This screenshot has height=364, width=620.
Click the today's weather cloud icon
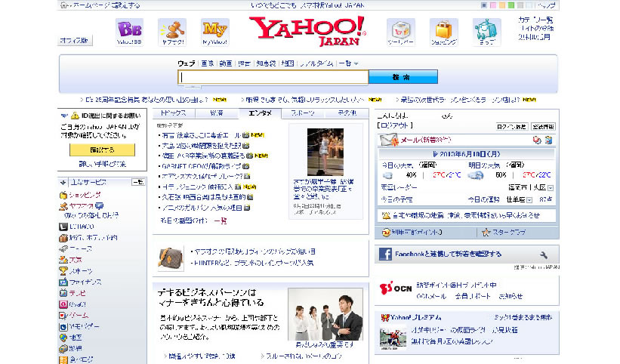tap(387, 175)
